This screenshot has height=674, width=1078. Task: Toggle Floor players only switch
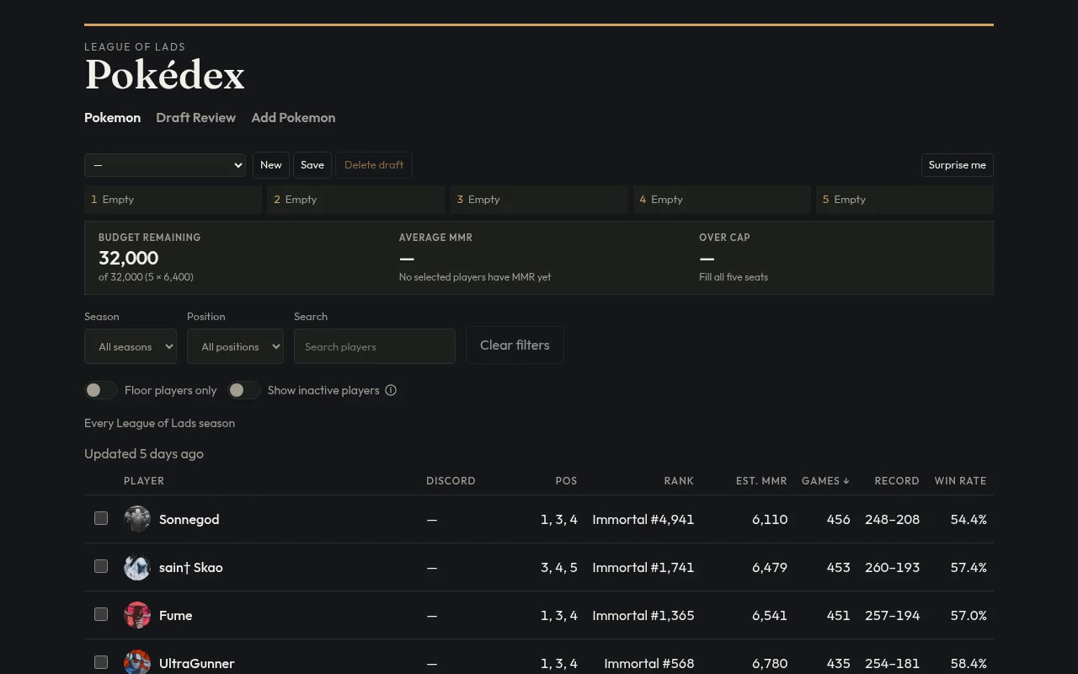pos(101,390)
